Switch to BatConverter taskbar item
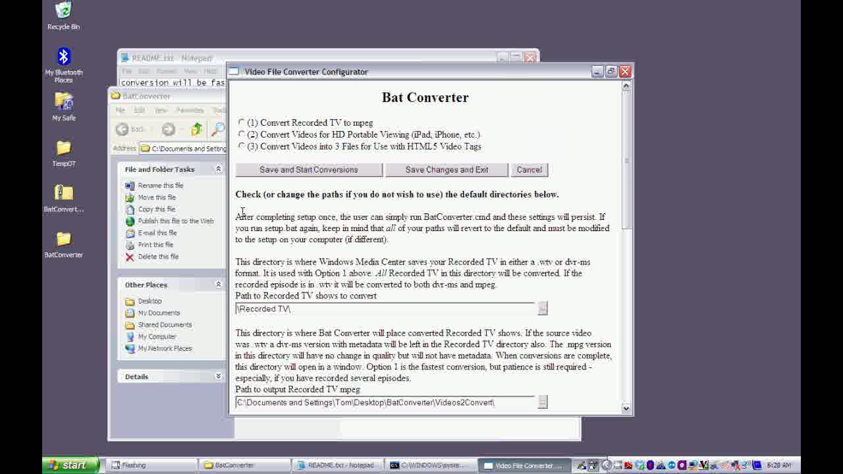This screenshot has width=843, height=474. coord(244,465)
